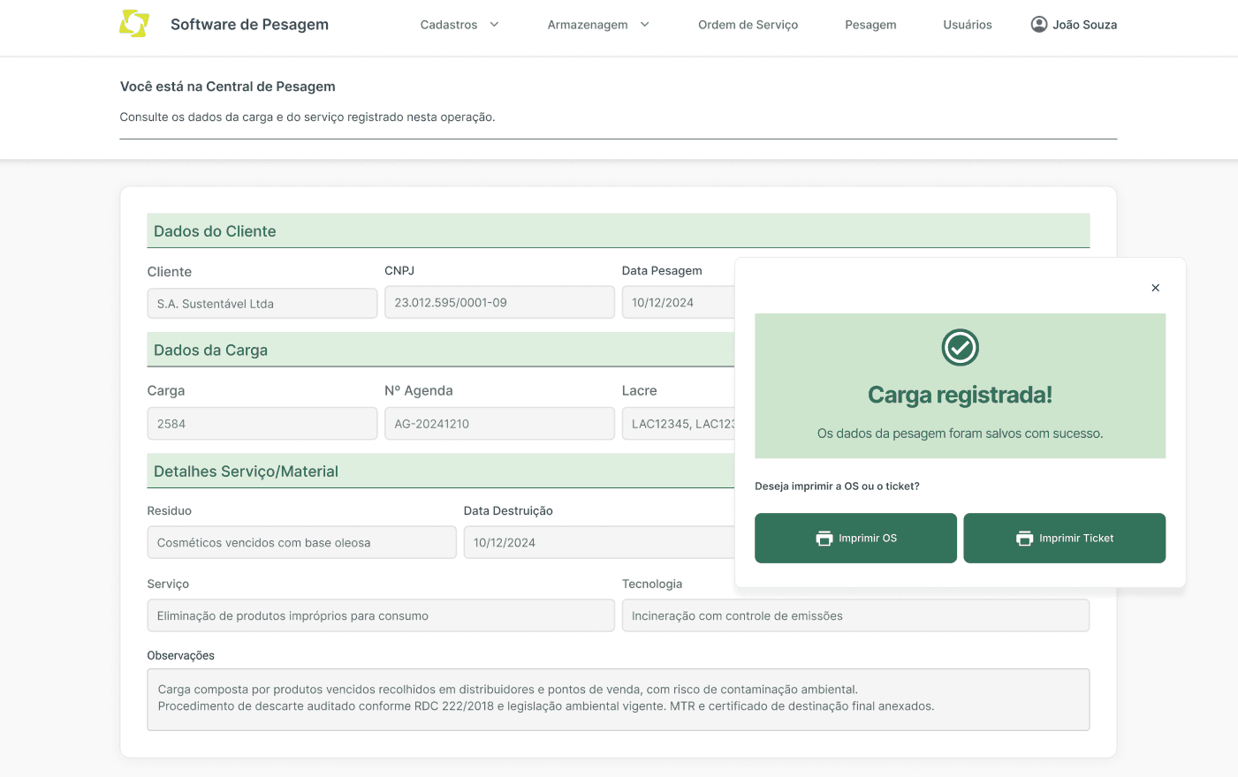Click the Lacre field LAC12345
This screenshot has height=777, width=1238.
[678, 424]
